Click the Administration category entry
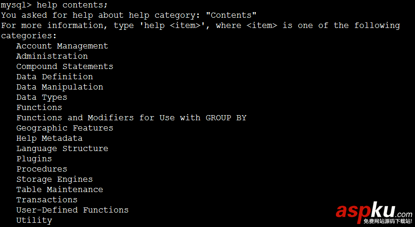This screenshot has height=227, width=415. [52, 56]
